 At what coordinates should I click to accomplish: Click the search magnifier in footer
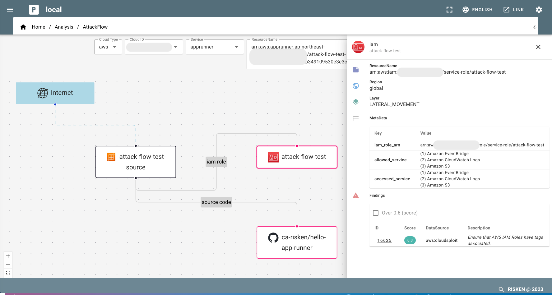501,289
